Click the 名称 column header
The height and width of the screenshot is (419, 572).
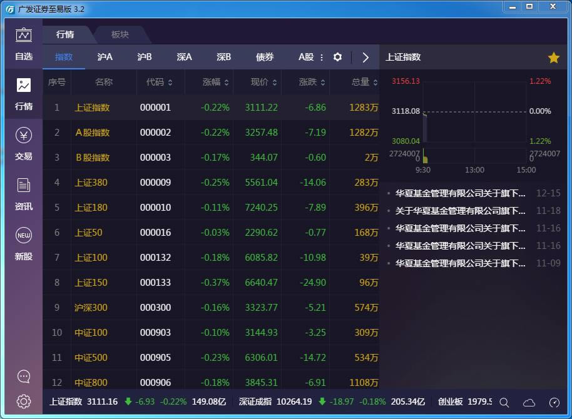pyautogui.click(x=104, y=82)
